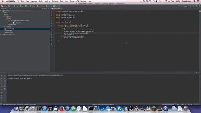Click the Scroll from Source icon in Project panel
The width and height of the screenshot is (201, 113).
pos(41,8)
